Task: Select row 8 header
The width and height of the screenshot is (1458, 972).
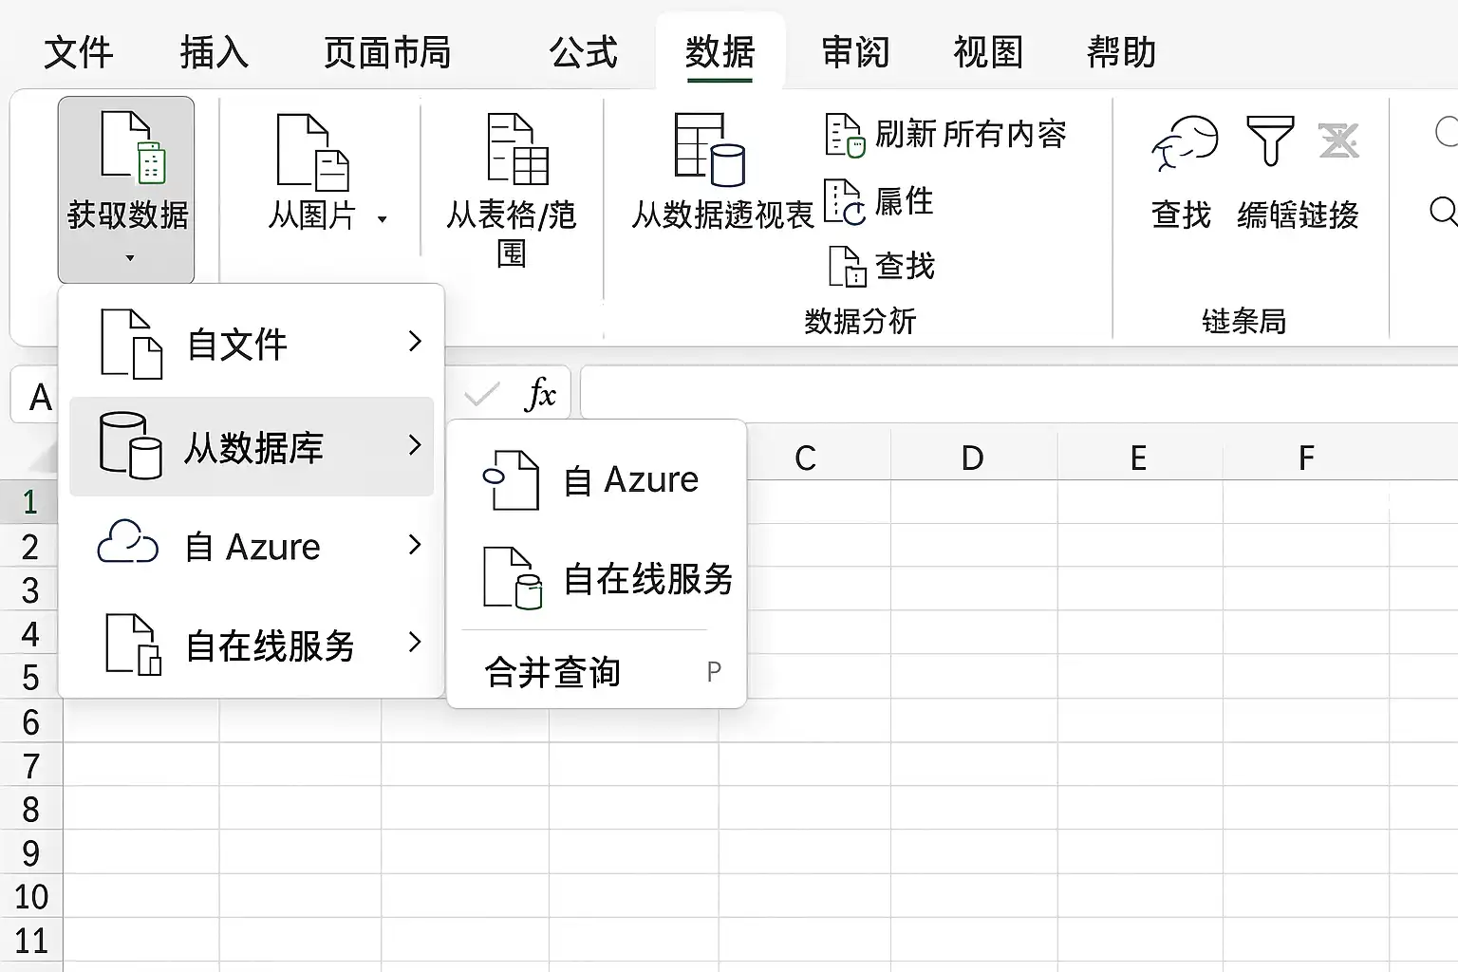Action: click(x=30, y=810)
